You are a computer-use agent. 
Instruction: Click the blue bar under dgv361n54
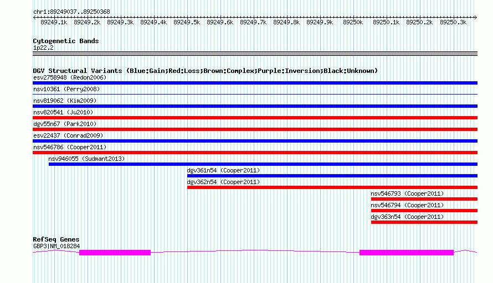pyautogui.click(x=332, y=176)
